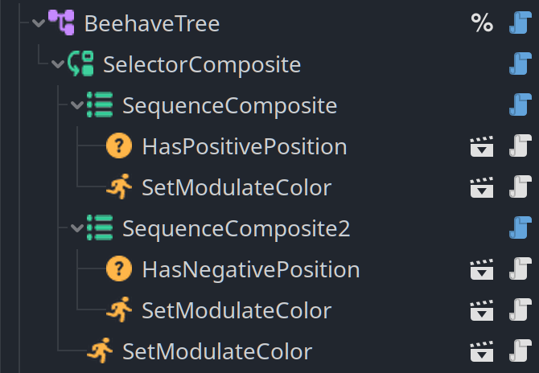The image size is (539, 373).
Task: Click the green SelectorComposite node icon
Action: tap(80, 64)
